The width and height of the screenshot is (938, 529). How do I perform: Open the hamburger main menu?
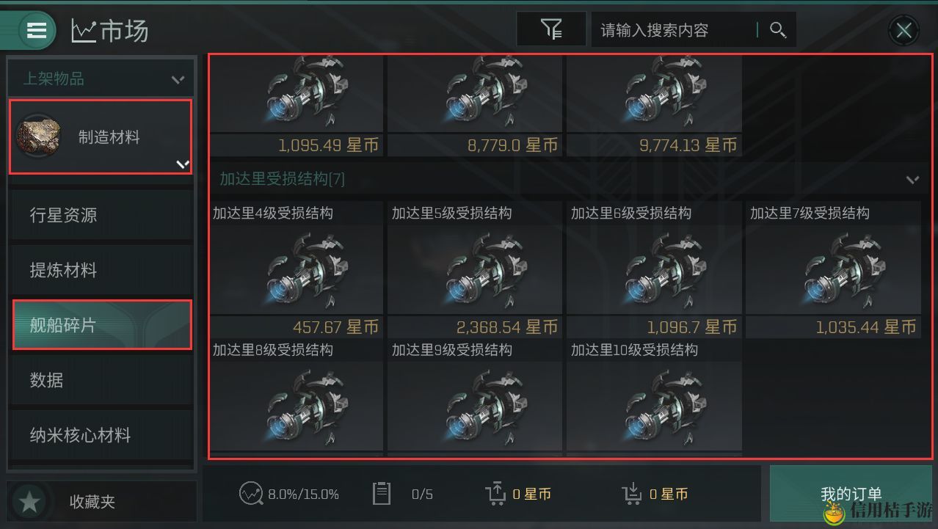pyautogui.click(x=34, y=30)
